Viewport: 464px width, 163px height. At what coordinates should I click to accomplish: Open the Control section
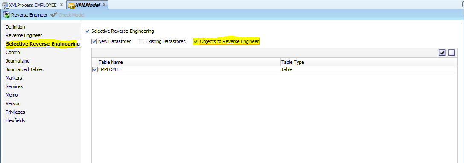13,53
